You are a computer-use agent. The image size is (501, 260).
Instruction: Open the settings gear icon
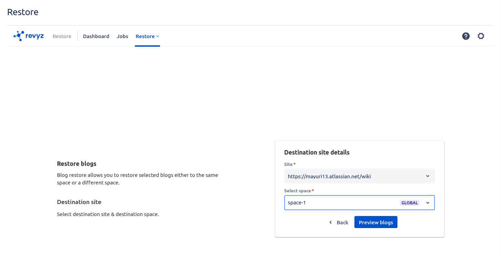tap(481, 36)
